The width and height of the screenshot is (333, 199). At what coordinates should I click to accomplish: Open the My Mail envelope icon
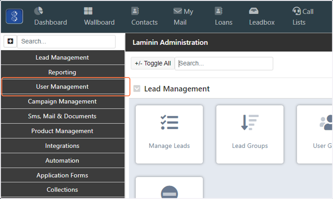tap(178, 11)
